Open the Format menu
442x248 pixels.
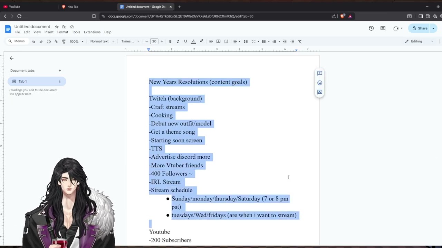(x=63, y=32)
